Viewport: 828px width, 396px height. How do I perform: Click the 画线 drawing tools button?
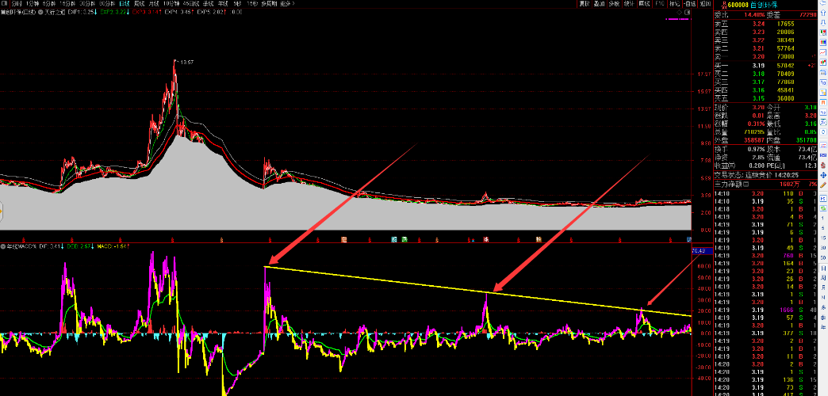[645, 4]
